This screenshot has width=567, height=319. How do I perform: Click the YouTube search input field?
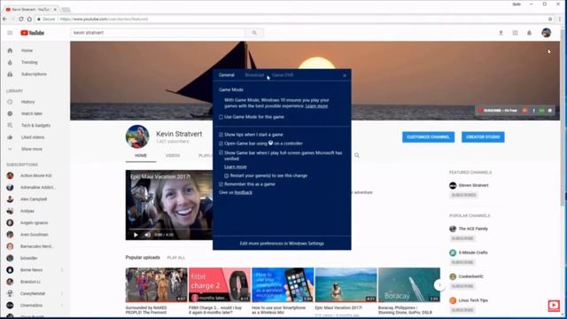158,33
